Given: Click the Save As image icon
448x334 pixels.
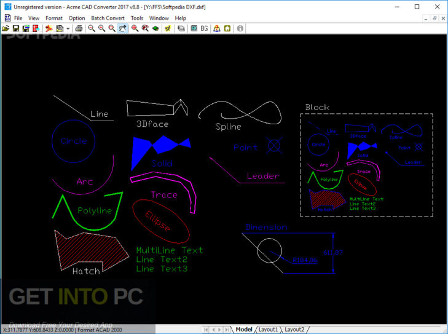Looking at the screenshot, I should coord(26,28).
